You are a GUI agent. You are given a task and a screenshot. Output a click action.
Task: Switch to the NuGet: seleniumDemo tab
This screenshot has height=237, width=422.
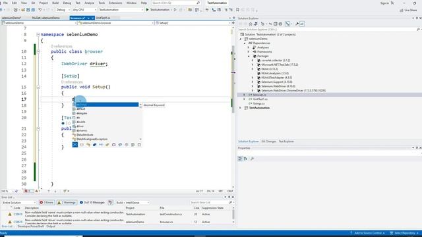tap(46, 18)
